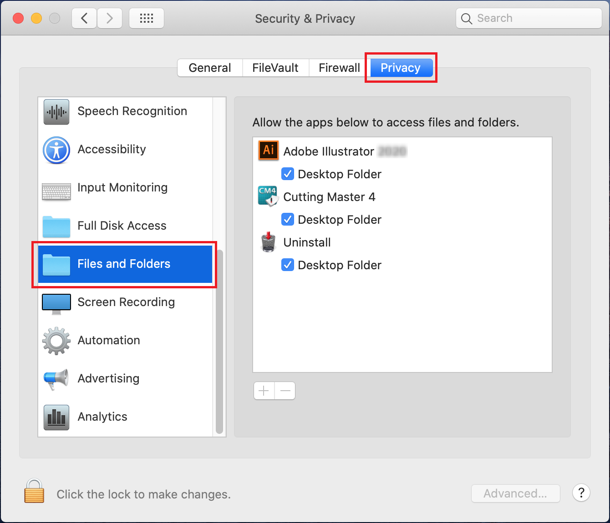Click the Cutting Master 4 app name

pyautogui.click(x=329, y=197)
